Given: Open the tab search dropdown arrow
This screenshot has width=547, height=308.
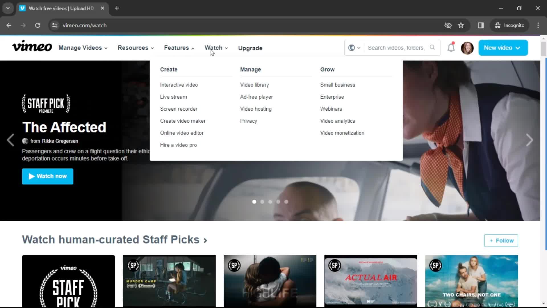Looking at the screenshot, I should click(8, 8).
